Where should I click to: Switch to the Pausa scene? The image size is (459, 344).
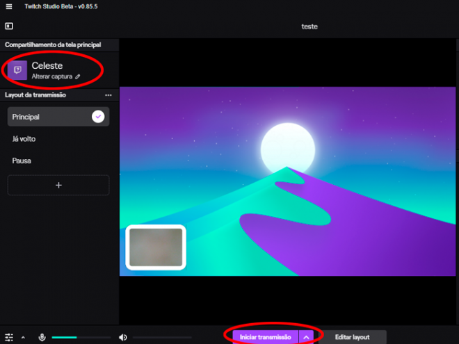pyautogui.click(x=22, y=161)
